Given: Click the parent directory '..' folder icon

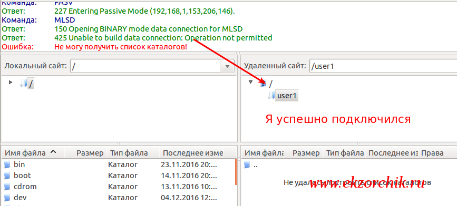Looking at the screenshot, I should click(247, 165).
